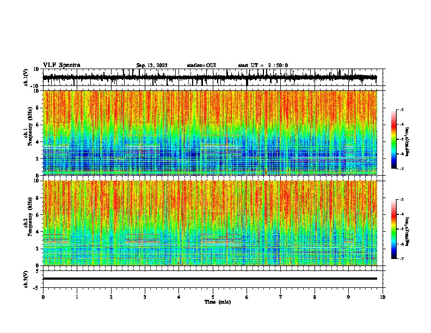
Task: Click the "VLF Spectra" plot title
Action: (x=61, y=65)
